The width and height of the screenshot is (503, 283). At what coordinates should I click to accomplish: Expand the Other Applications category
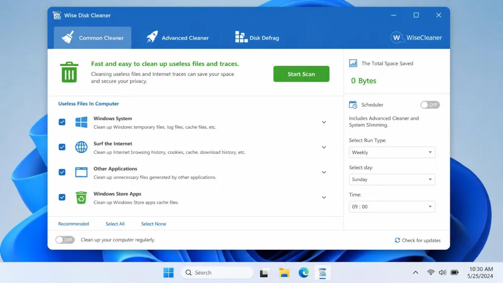pos(323,172)
